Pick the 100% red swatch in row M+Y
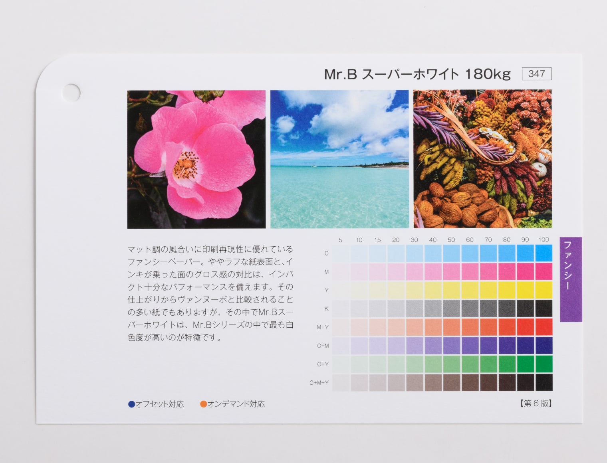Image resolution: width=607 pixels, height=463 pixels. [x=544, y=327]
